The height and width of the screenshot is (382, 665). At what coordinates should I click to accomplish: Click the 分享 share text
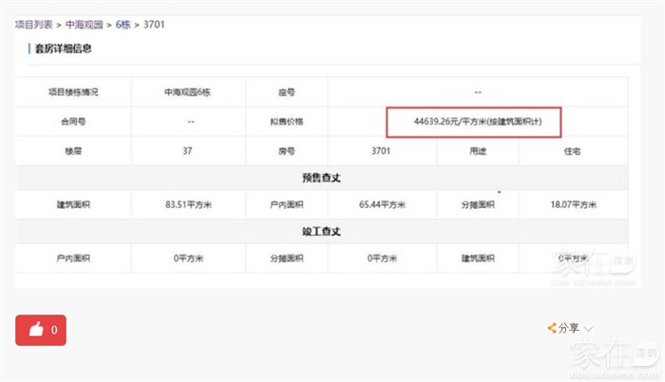[569, 328]
